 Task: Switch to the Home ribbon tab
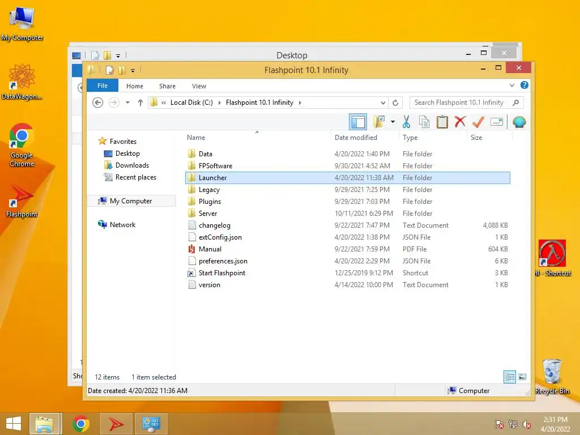tap(135, 86)
